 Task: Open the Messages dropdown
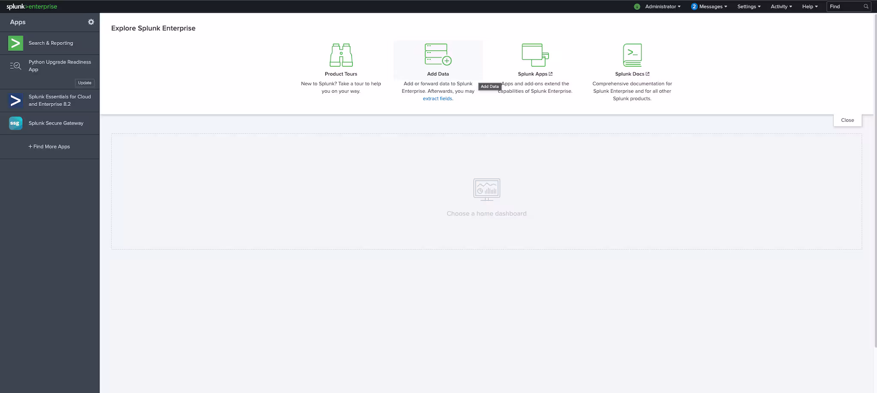click(710, 6)
